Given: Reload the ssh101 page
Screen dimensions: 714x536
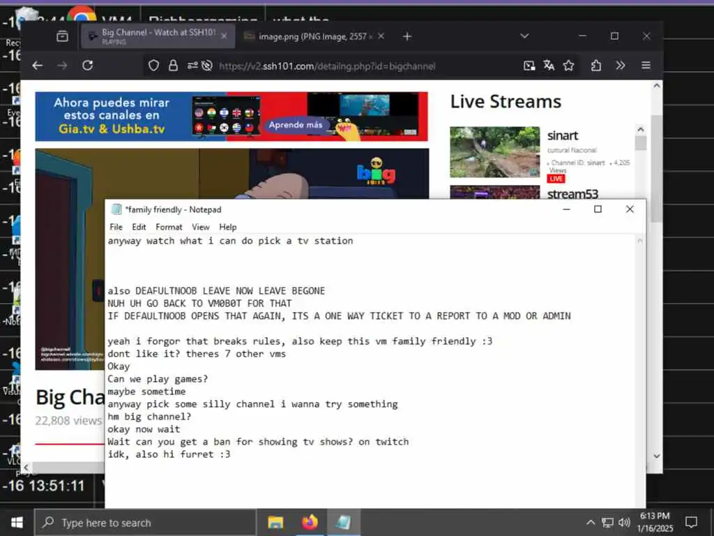Looking at the screenshot, I should pyautogui.click(x=87, y=66).
